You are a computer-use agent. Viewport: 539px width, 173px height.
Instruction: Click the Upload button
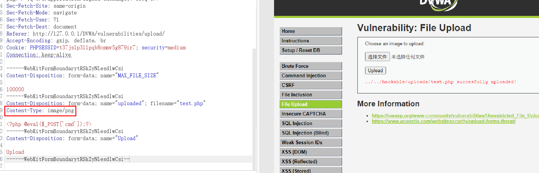(x=375, y=70)
